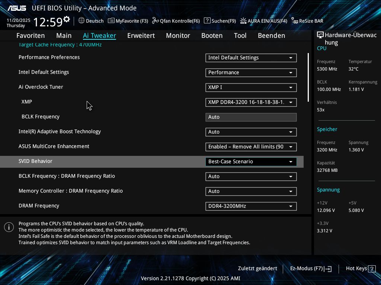Open Memory Controller : DRAM Ratio dropdown
Image resolution: width=381 pixels, height=285 pixels.
(x=251, y=191)
